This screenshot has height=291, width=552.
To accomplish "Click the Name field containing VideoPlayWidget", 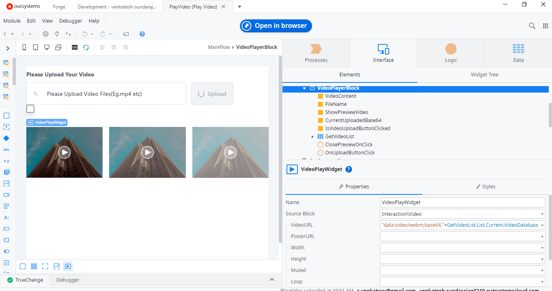I will (463, 202).
